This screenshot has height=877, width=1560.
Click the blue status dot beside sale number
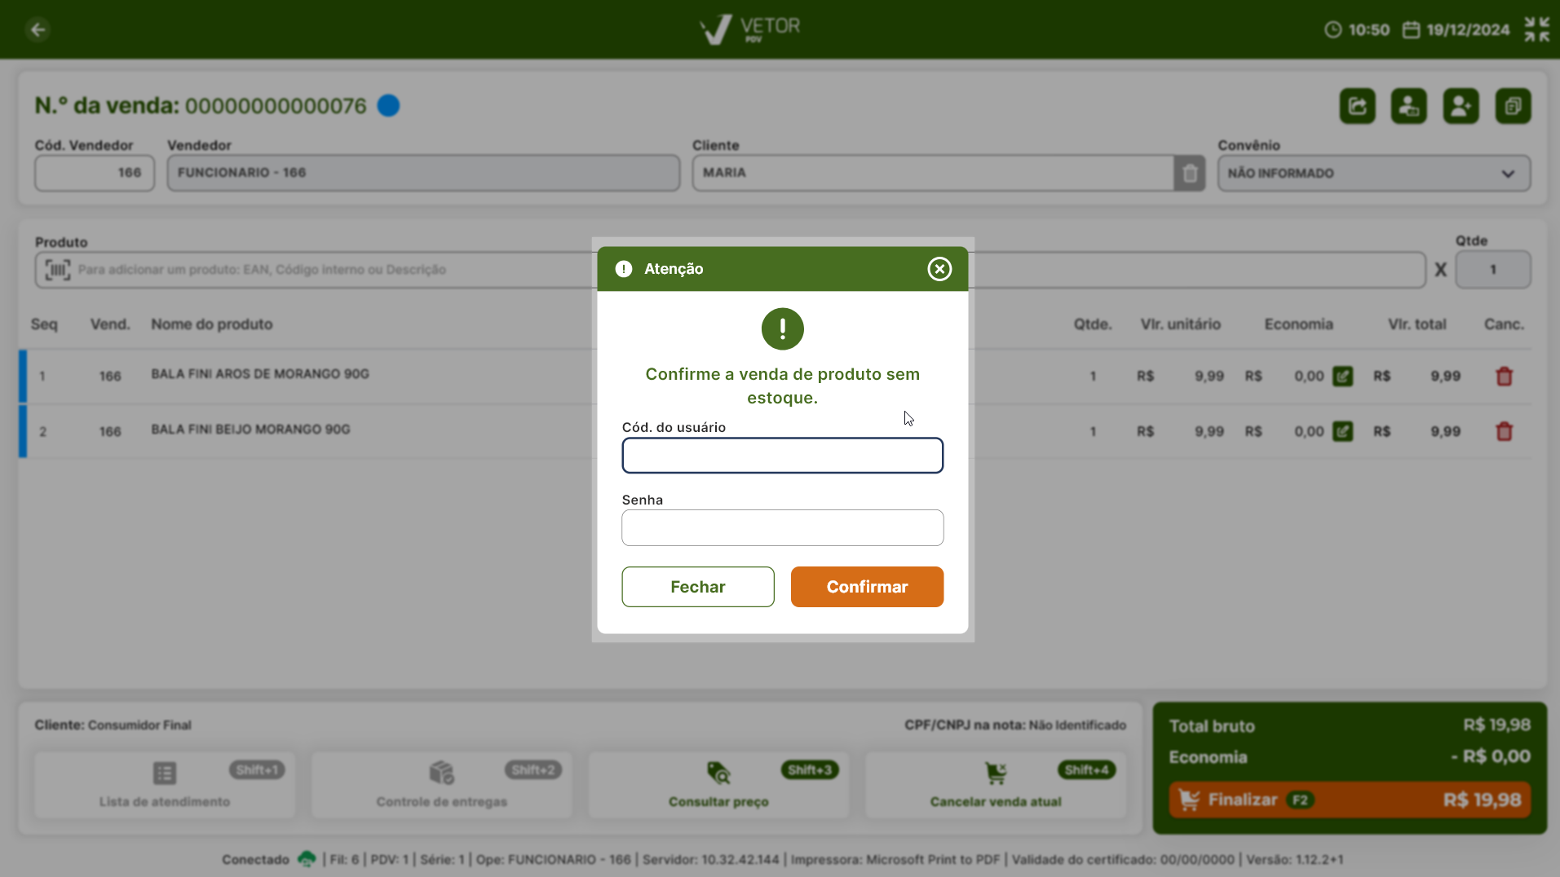[x=388, y=106]
